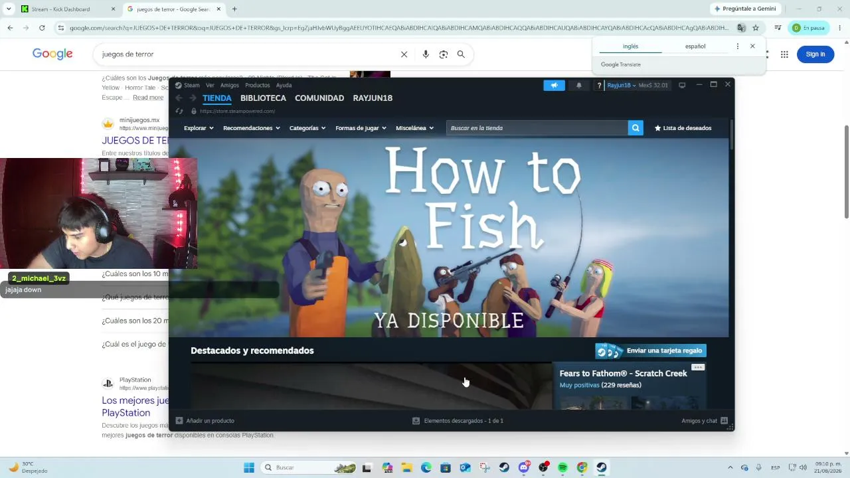Viewport: 850px width, 478px height.
Task: Open the Amigos menu in Steam
Action: [x=230, y=85]
